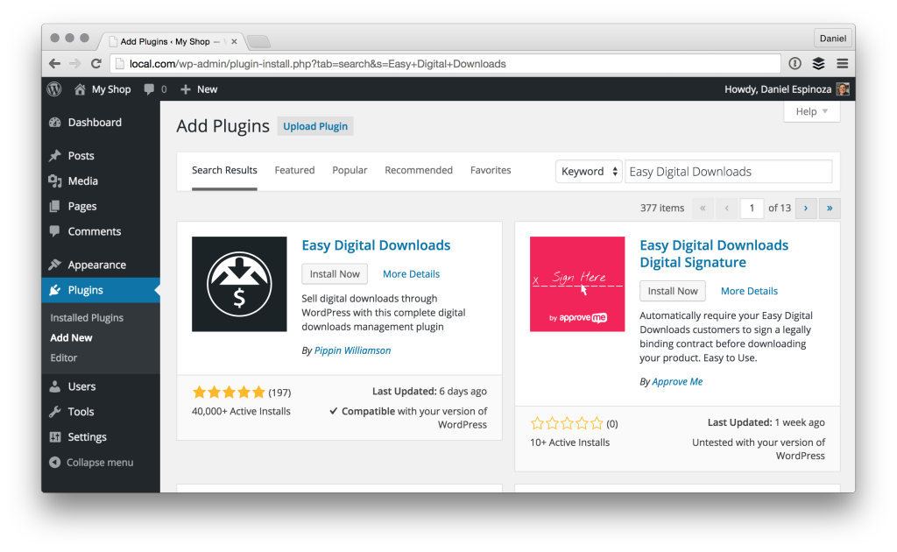Click the layers extension icon in toolbar
The image size is (897, 552).
click(x=819, y=63)
